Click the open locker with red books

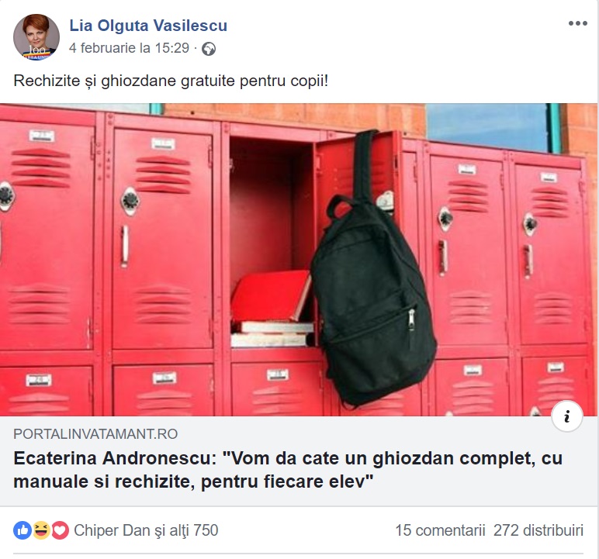click(272, 244)
